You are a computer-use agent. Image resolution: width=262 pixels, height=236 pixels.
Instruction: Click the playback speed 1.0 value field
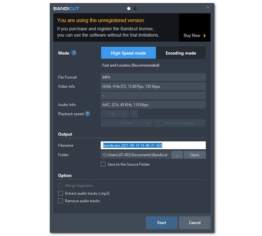click(x=115, y=114)
